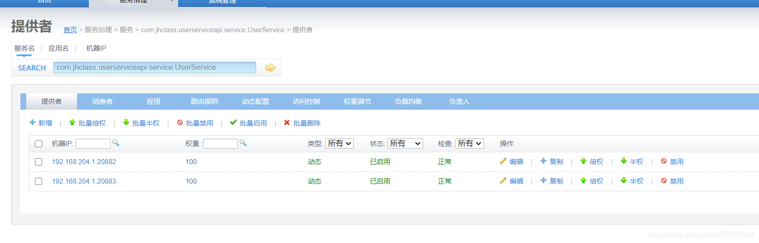This screenshot has width=759, height=243.
Task: Click 倍权 up arrow icon in 20883 row
Action: coord(583,180)
